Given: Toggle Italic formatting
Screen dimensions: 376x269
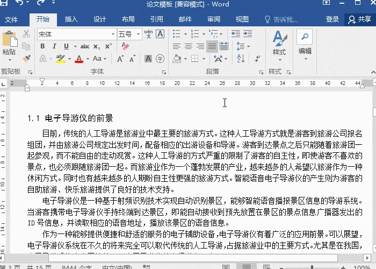Looking at the screenshot, I should coord(54,46).
